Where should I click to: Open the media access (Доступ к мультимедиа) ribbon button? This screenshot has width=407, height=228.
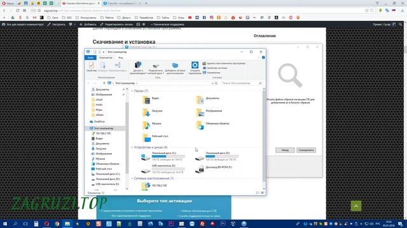(138, 68)
